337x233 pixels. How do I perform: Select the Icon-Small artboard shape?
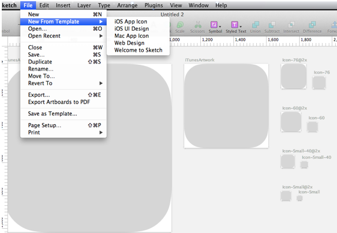(x=300, y=198)
